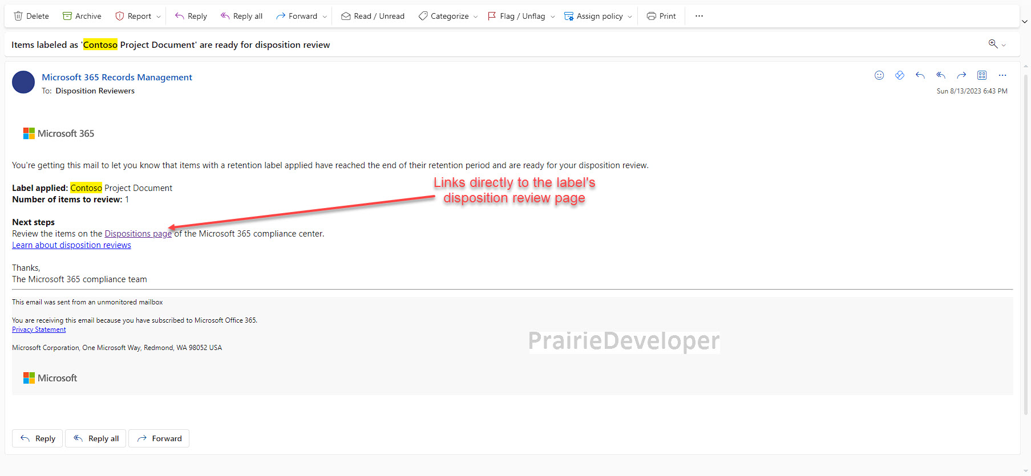Expand the Categorize dropdown arrow

pos(476,17)
